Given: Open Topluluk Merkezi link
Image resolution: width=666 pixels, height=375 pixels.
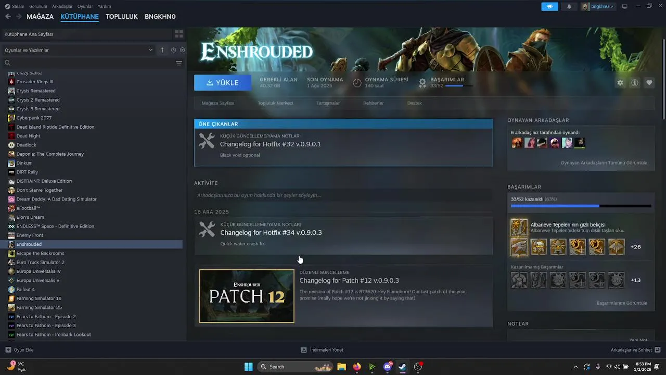Looking at the screenshot, I should [x=275, y=103].
